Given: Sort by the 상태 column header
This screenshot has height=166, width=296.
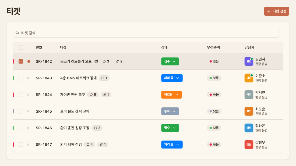Looking at the screenshot, I should click(164, 47).
